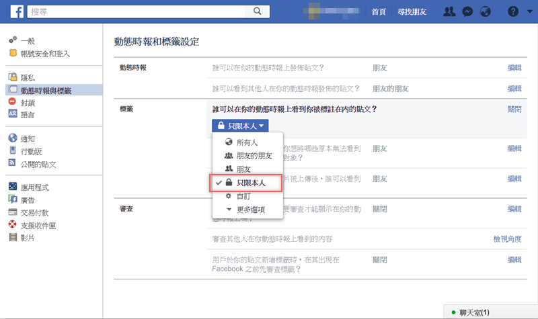Select 自訂 in audience menu
538x319 pixels.
tap(243, 196)
